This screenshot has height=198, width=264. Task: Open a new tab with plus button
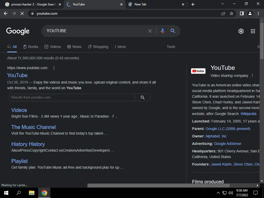click(193, 4)
